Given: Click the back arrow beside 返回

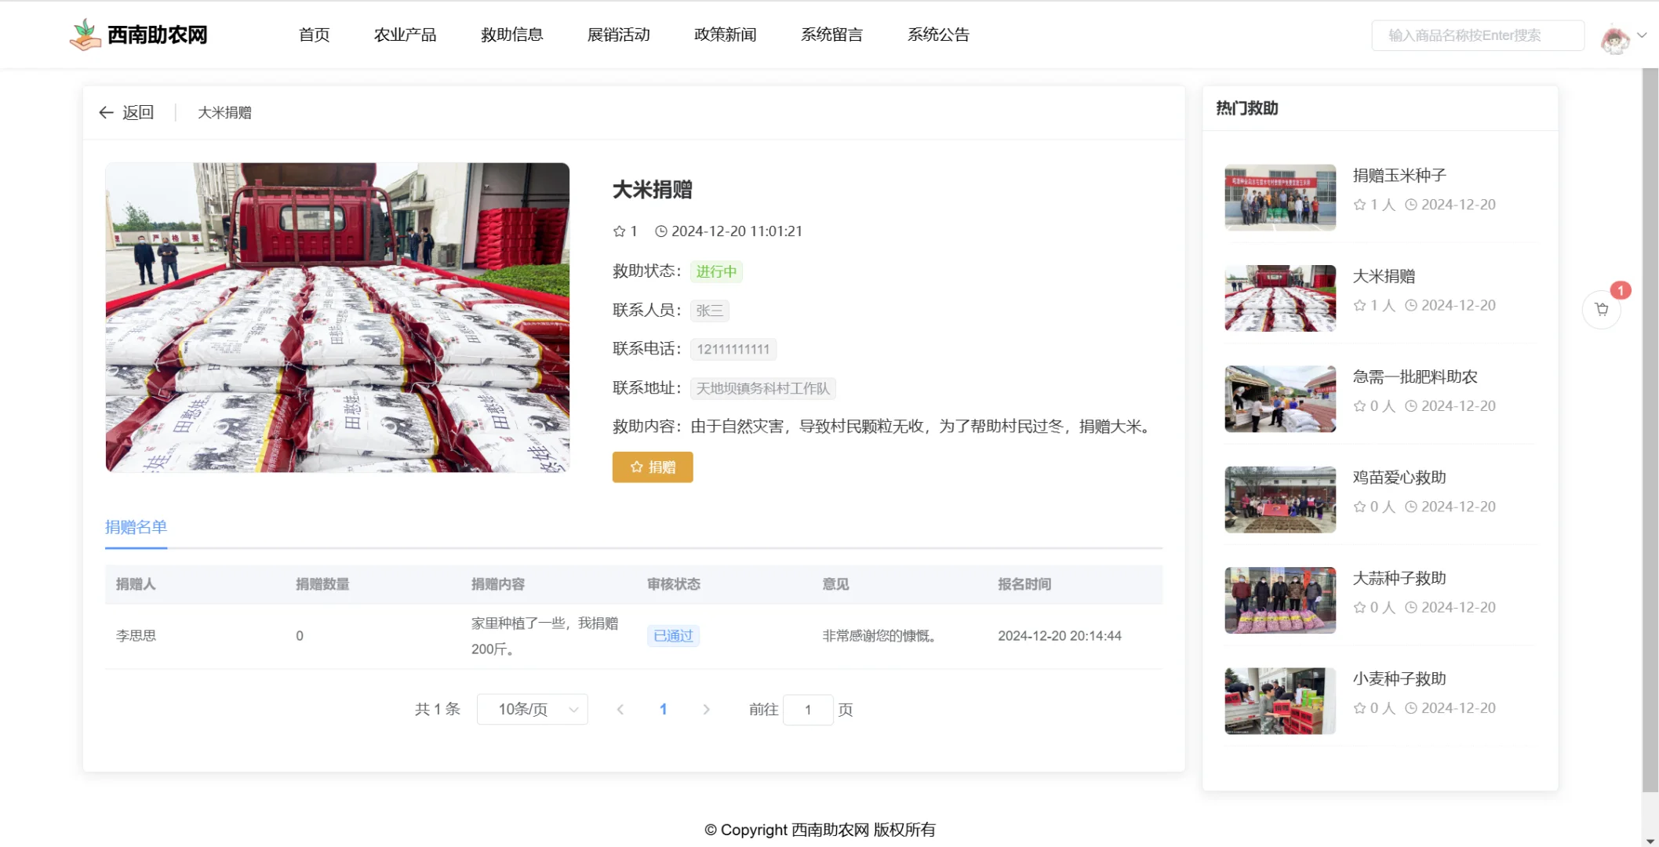Looking at the screenshot, I should (106, 112).
